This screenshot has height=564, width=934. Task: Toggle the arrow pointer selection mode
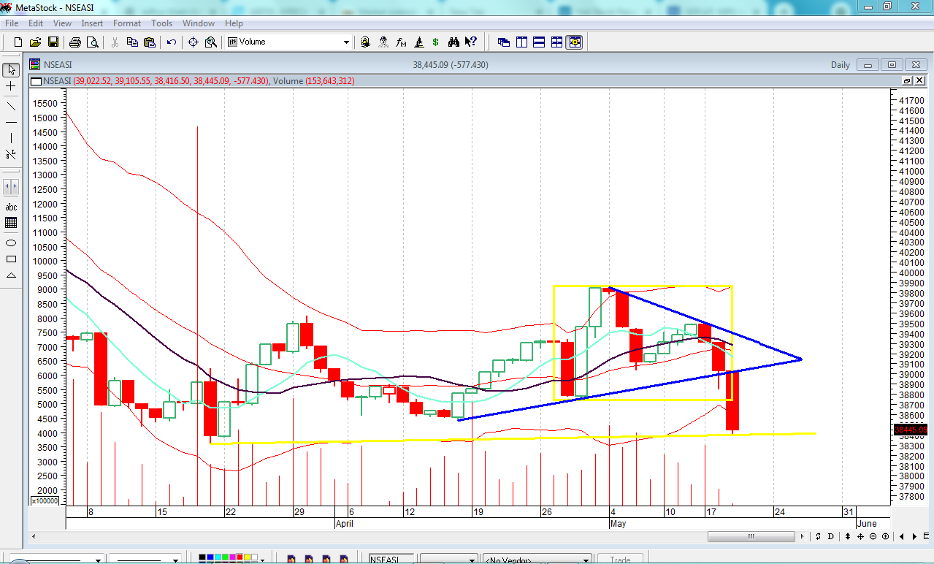tap(11, 70)
